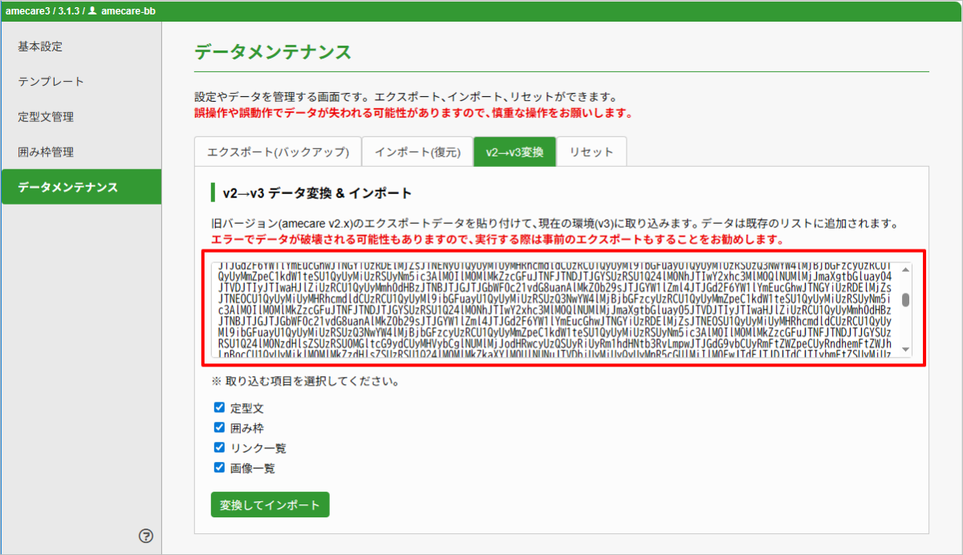Click the textarea scroll-up arrow
The height and width of the screenshot is (555, 963).
(906, 269)
